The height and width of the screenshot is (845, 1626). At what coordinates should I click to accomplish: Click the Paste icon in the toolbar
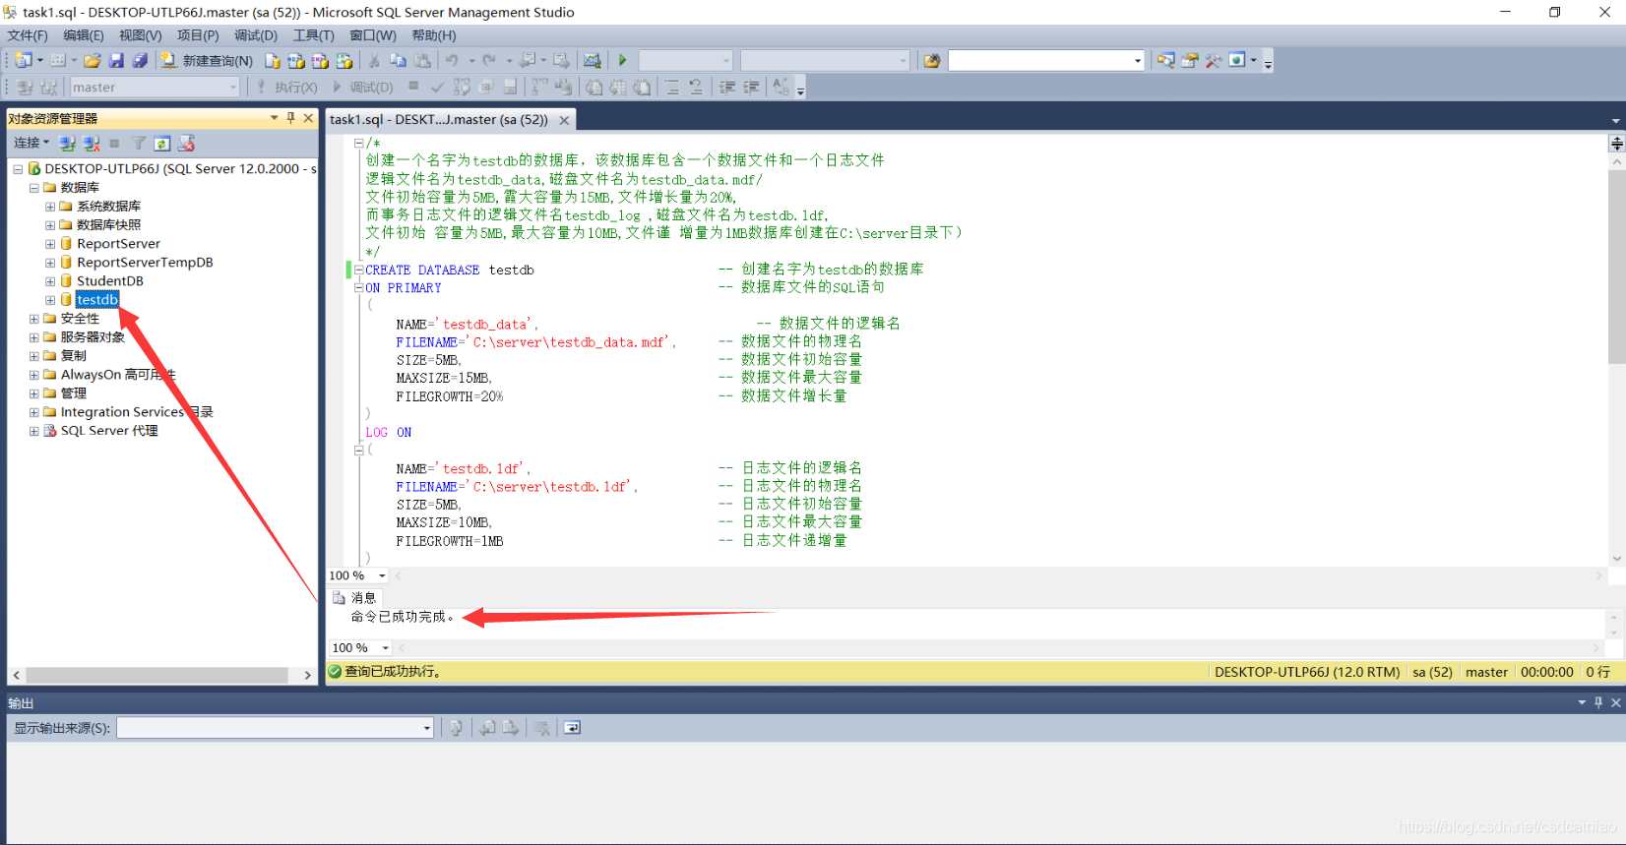pos(422,60)
